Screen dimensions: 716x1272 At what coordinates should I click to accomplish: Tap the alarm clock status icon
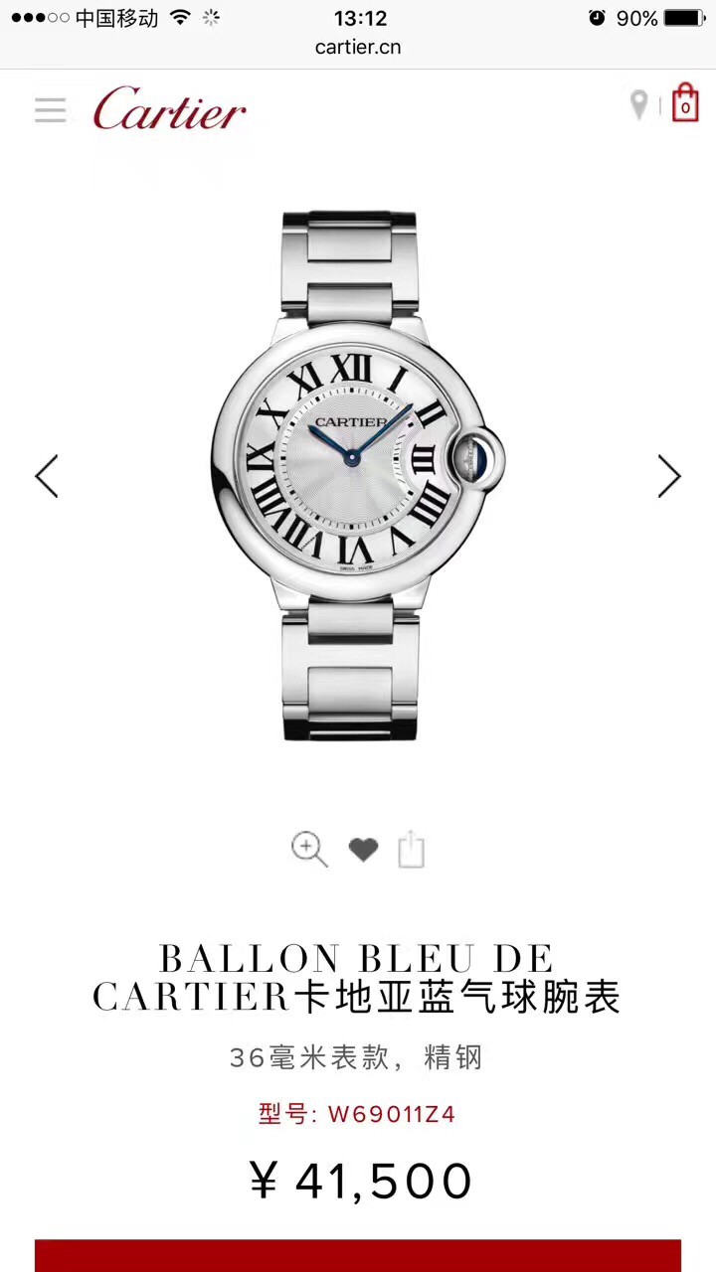click(x=597, y=18)
